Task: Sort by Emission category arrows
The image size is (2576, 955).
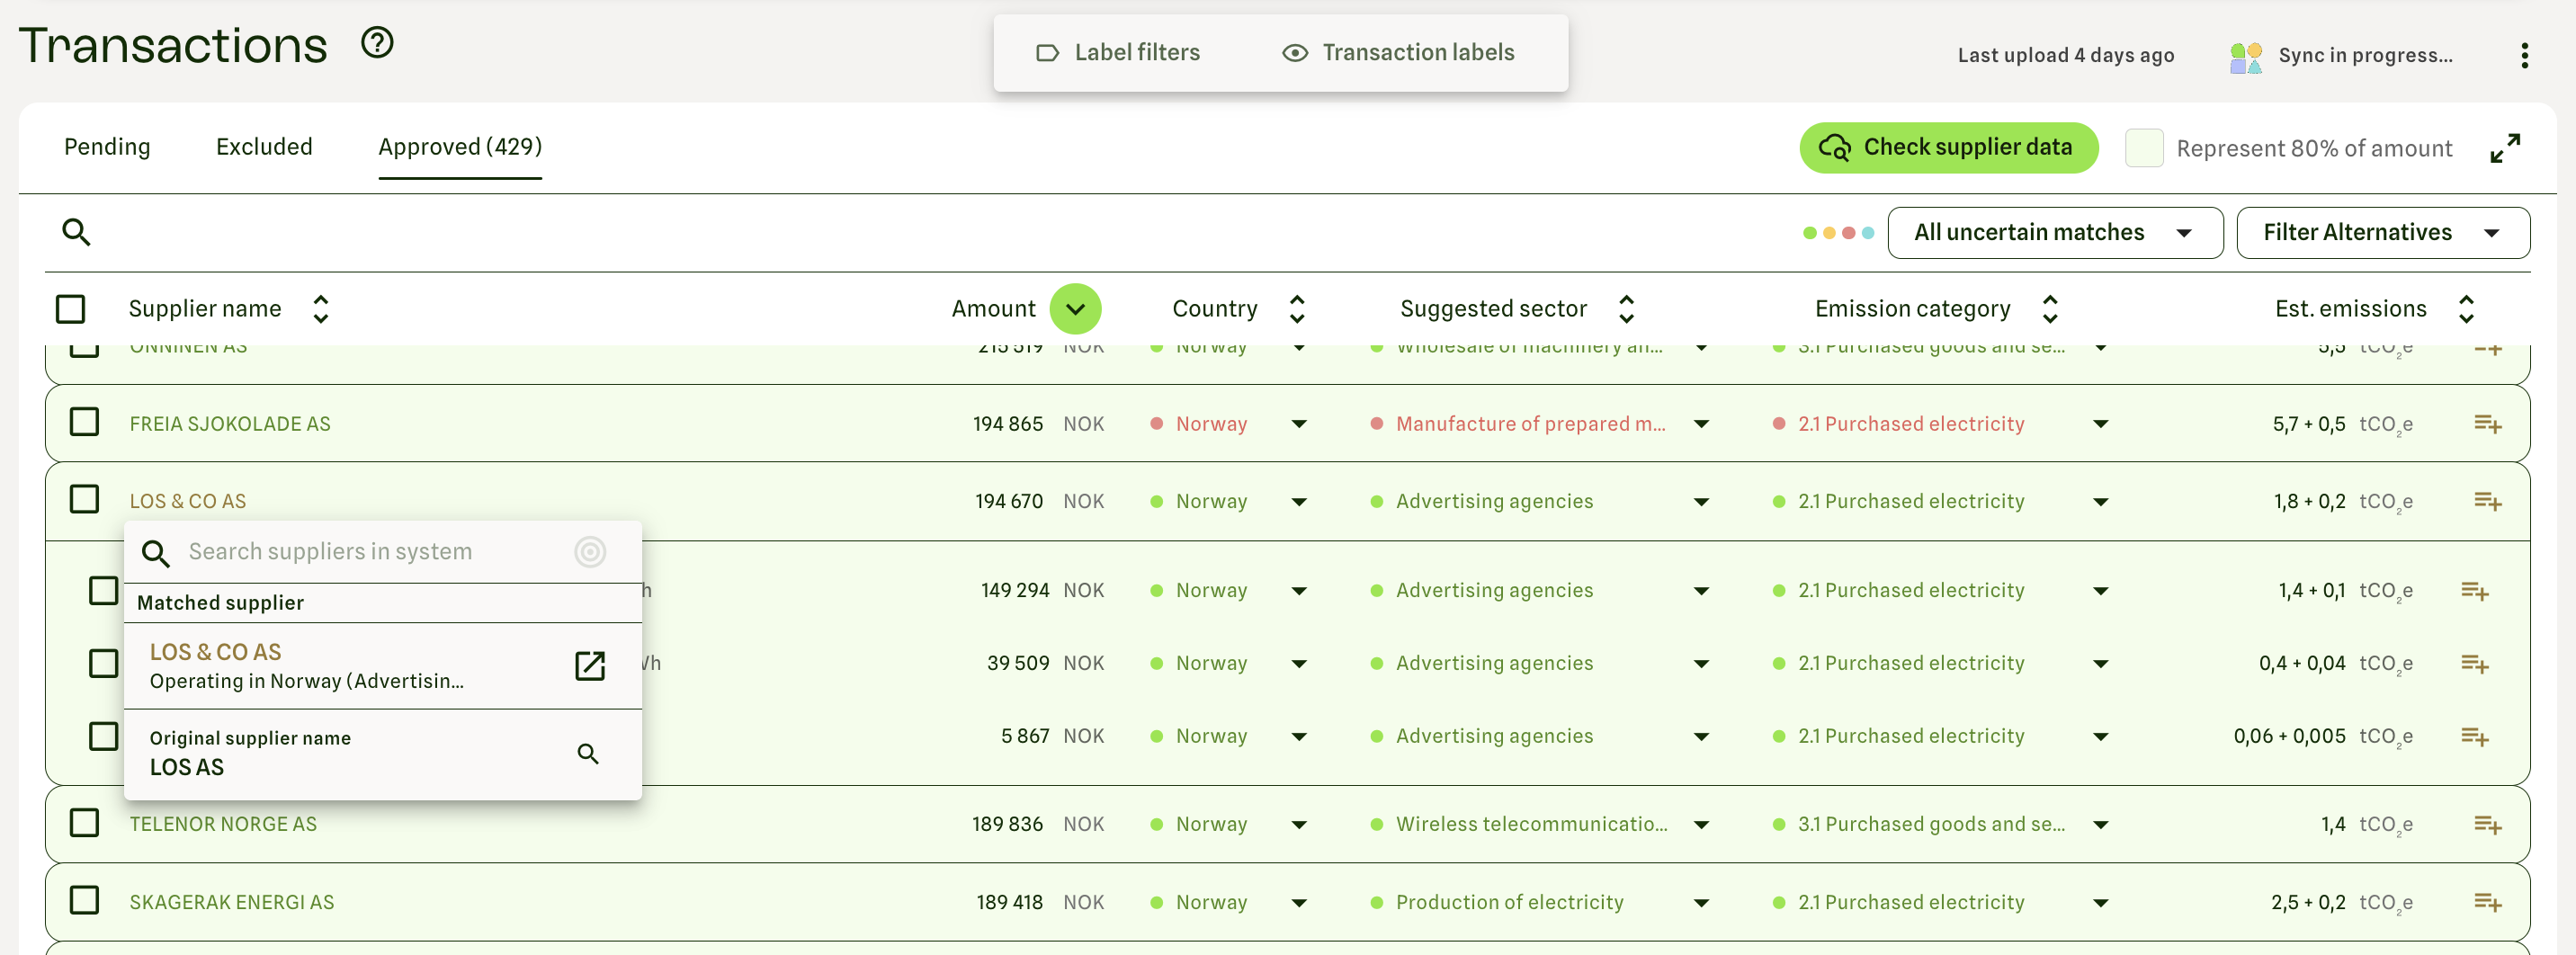Action: coord(2050,309)
